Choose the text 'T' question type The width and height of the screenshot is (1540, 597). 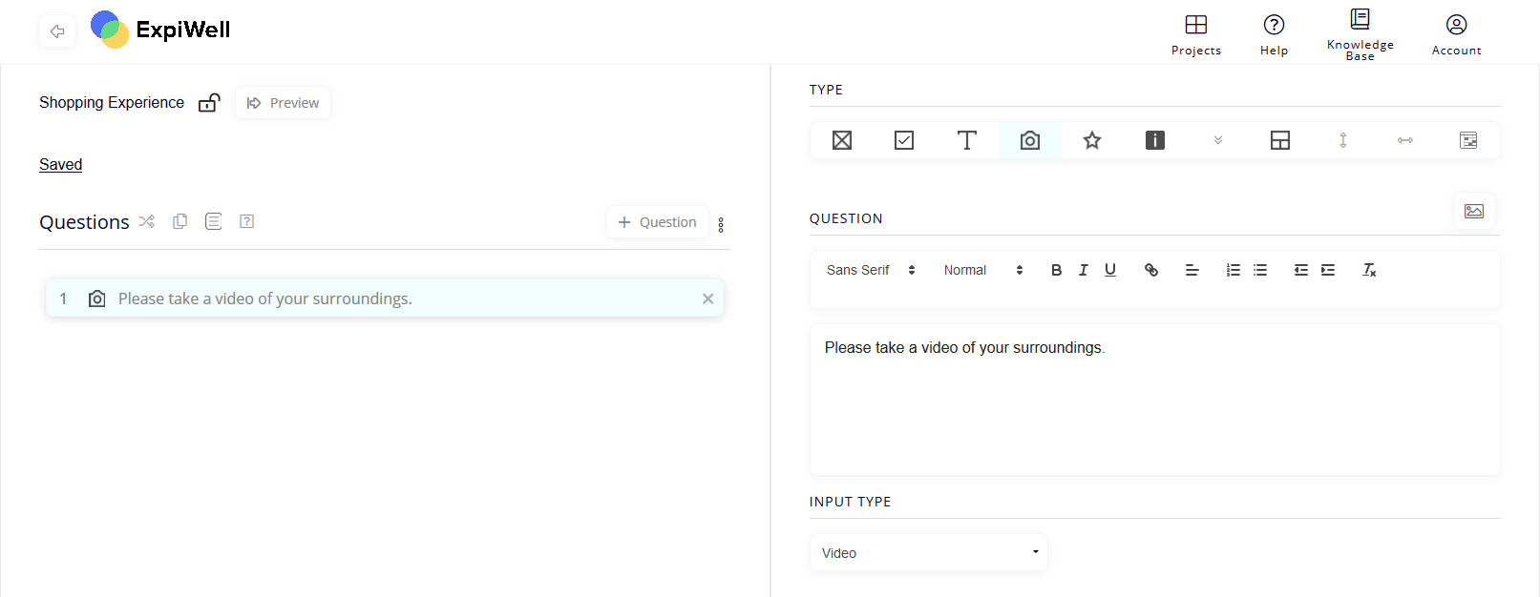966,140
